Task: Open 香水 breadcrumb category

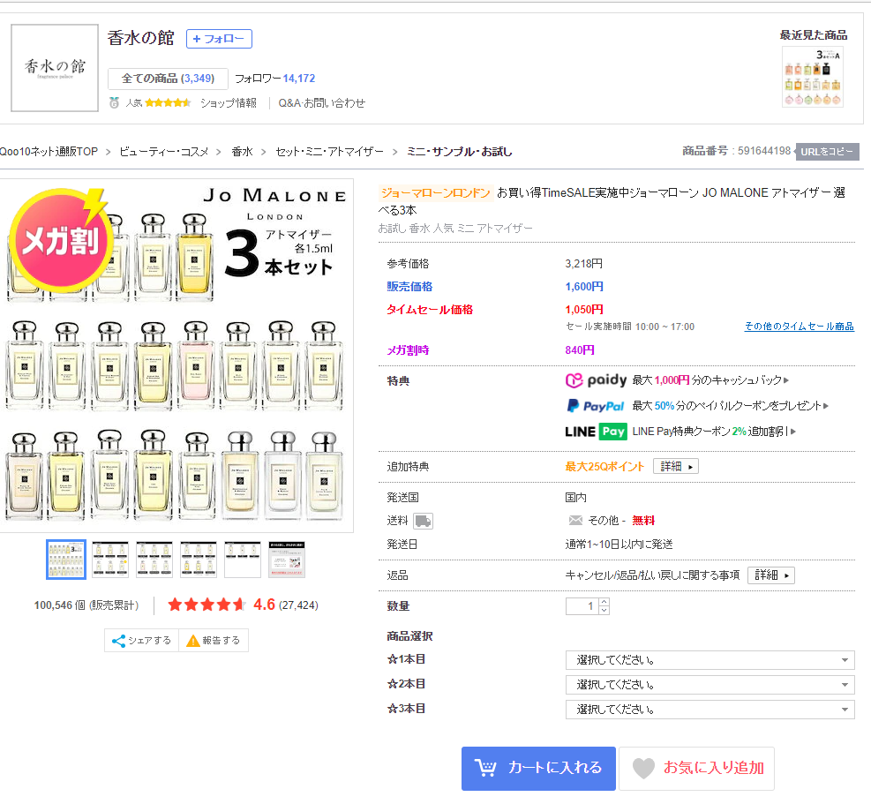Action: tap(242, 152)
